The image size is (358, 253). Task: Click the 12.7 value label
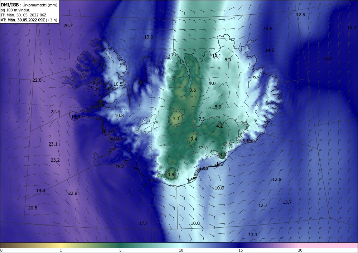tap(263, 206)
